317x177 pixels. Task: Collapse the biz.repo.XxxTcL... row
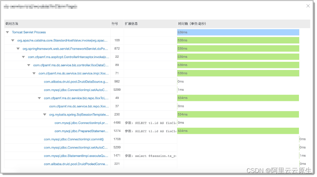click(39, 98)
